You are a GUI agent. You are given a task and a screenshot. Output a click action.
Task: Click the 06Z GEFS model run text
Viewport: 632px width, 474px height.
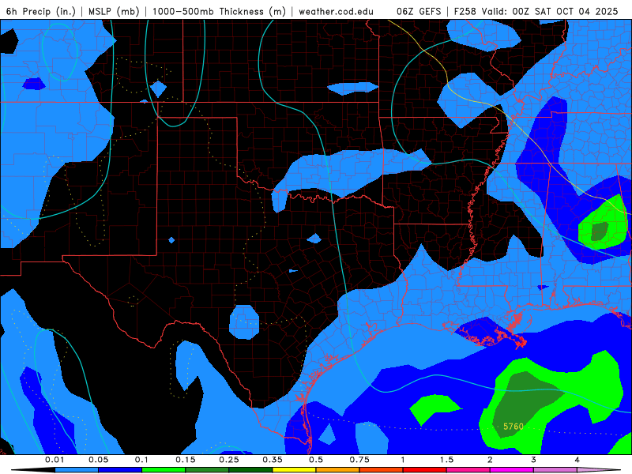click(x=419, y=11)
